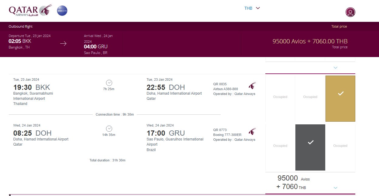Expand price breakdown chevron beside 7060 THB

336,188
